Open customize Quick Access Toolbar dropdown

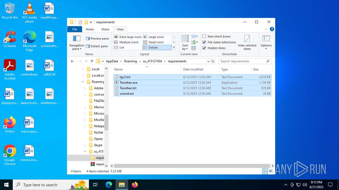91,22
